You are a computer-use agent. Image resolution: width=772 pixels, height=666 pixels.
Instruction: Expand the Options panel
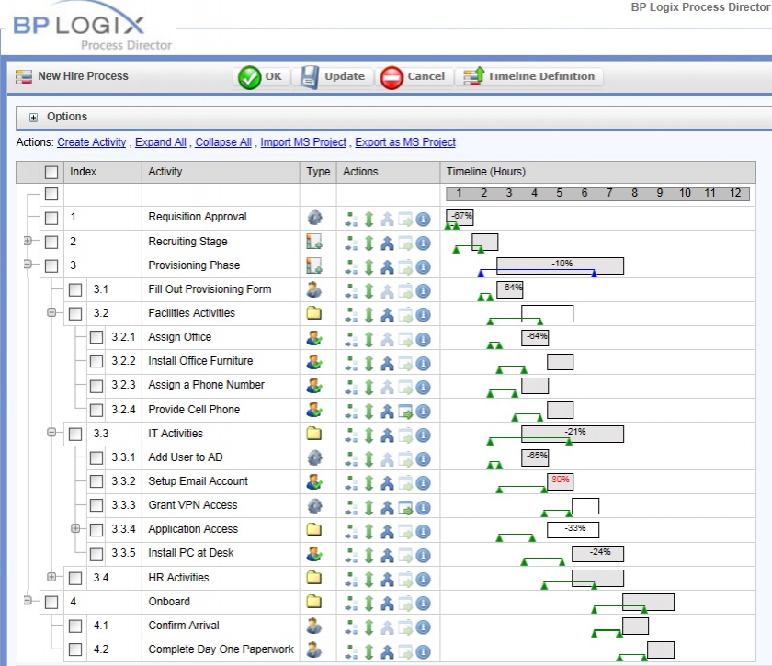pos(33,118)
